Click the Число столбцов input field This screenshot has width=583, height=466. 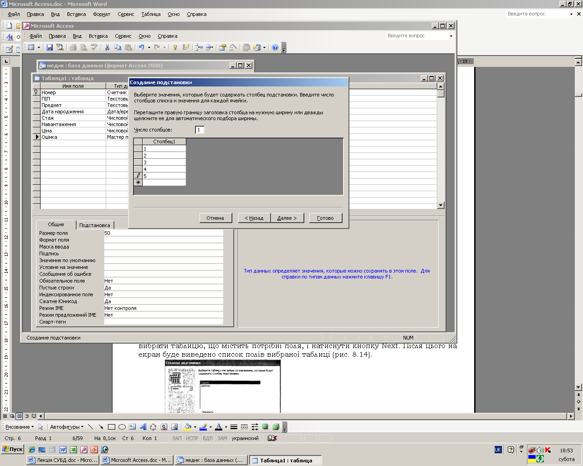point(199,130)
